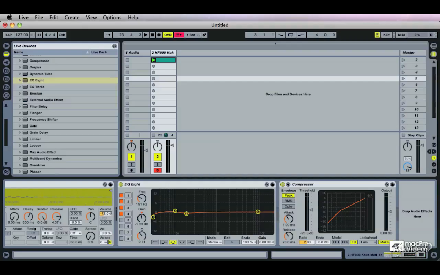Open the EQ Eight Mode dropdown

[x=214, y=242]
